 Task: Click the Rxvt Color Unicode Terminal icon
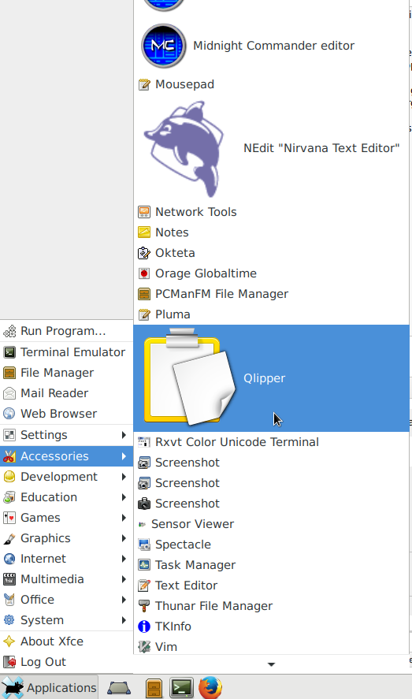click(144, 442)
